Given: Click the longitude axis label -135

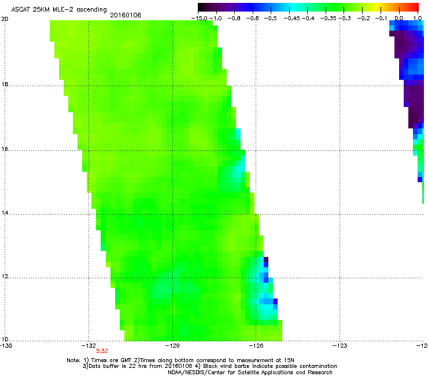Looking at the screenshot, I should (x=6, y=346).
